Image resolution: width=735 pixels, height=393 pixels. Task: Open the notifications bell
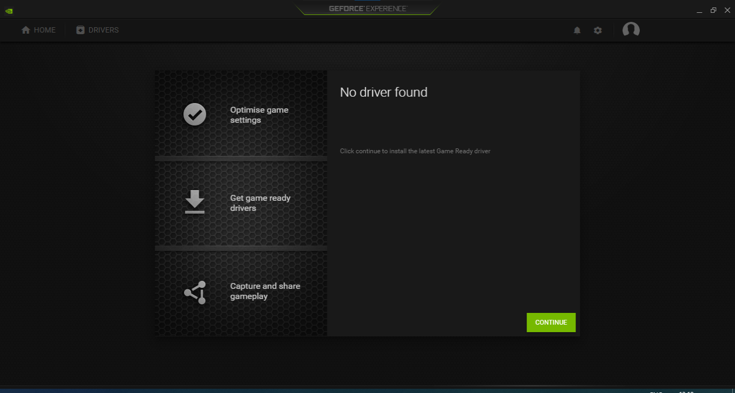tap(577, 30)
